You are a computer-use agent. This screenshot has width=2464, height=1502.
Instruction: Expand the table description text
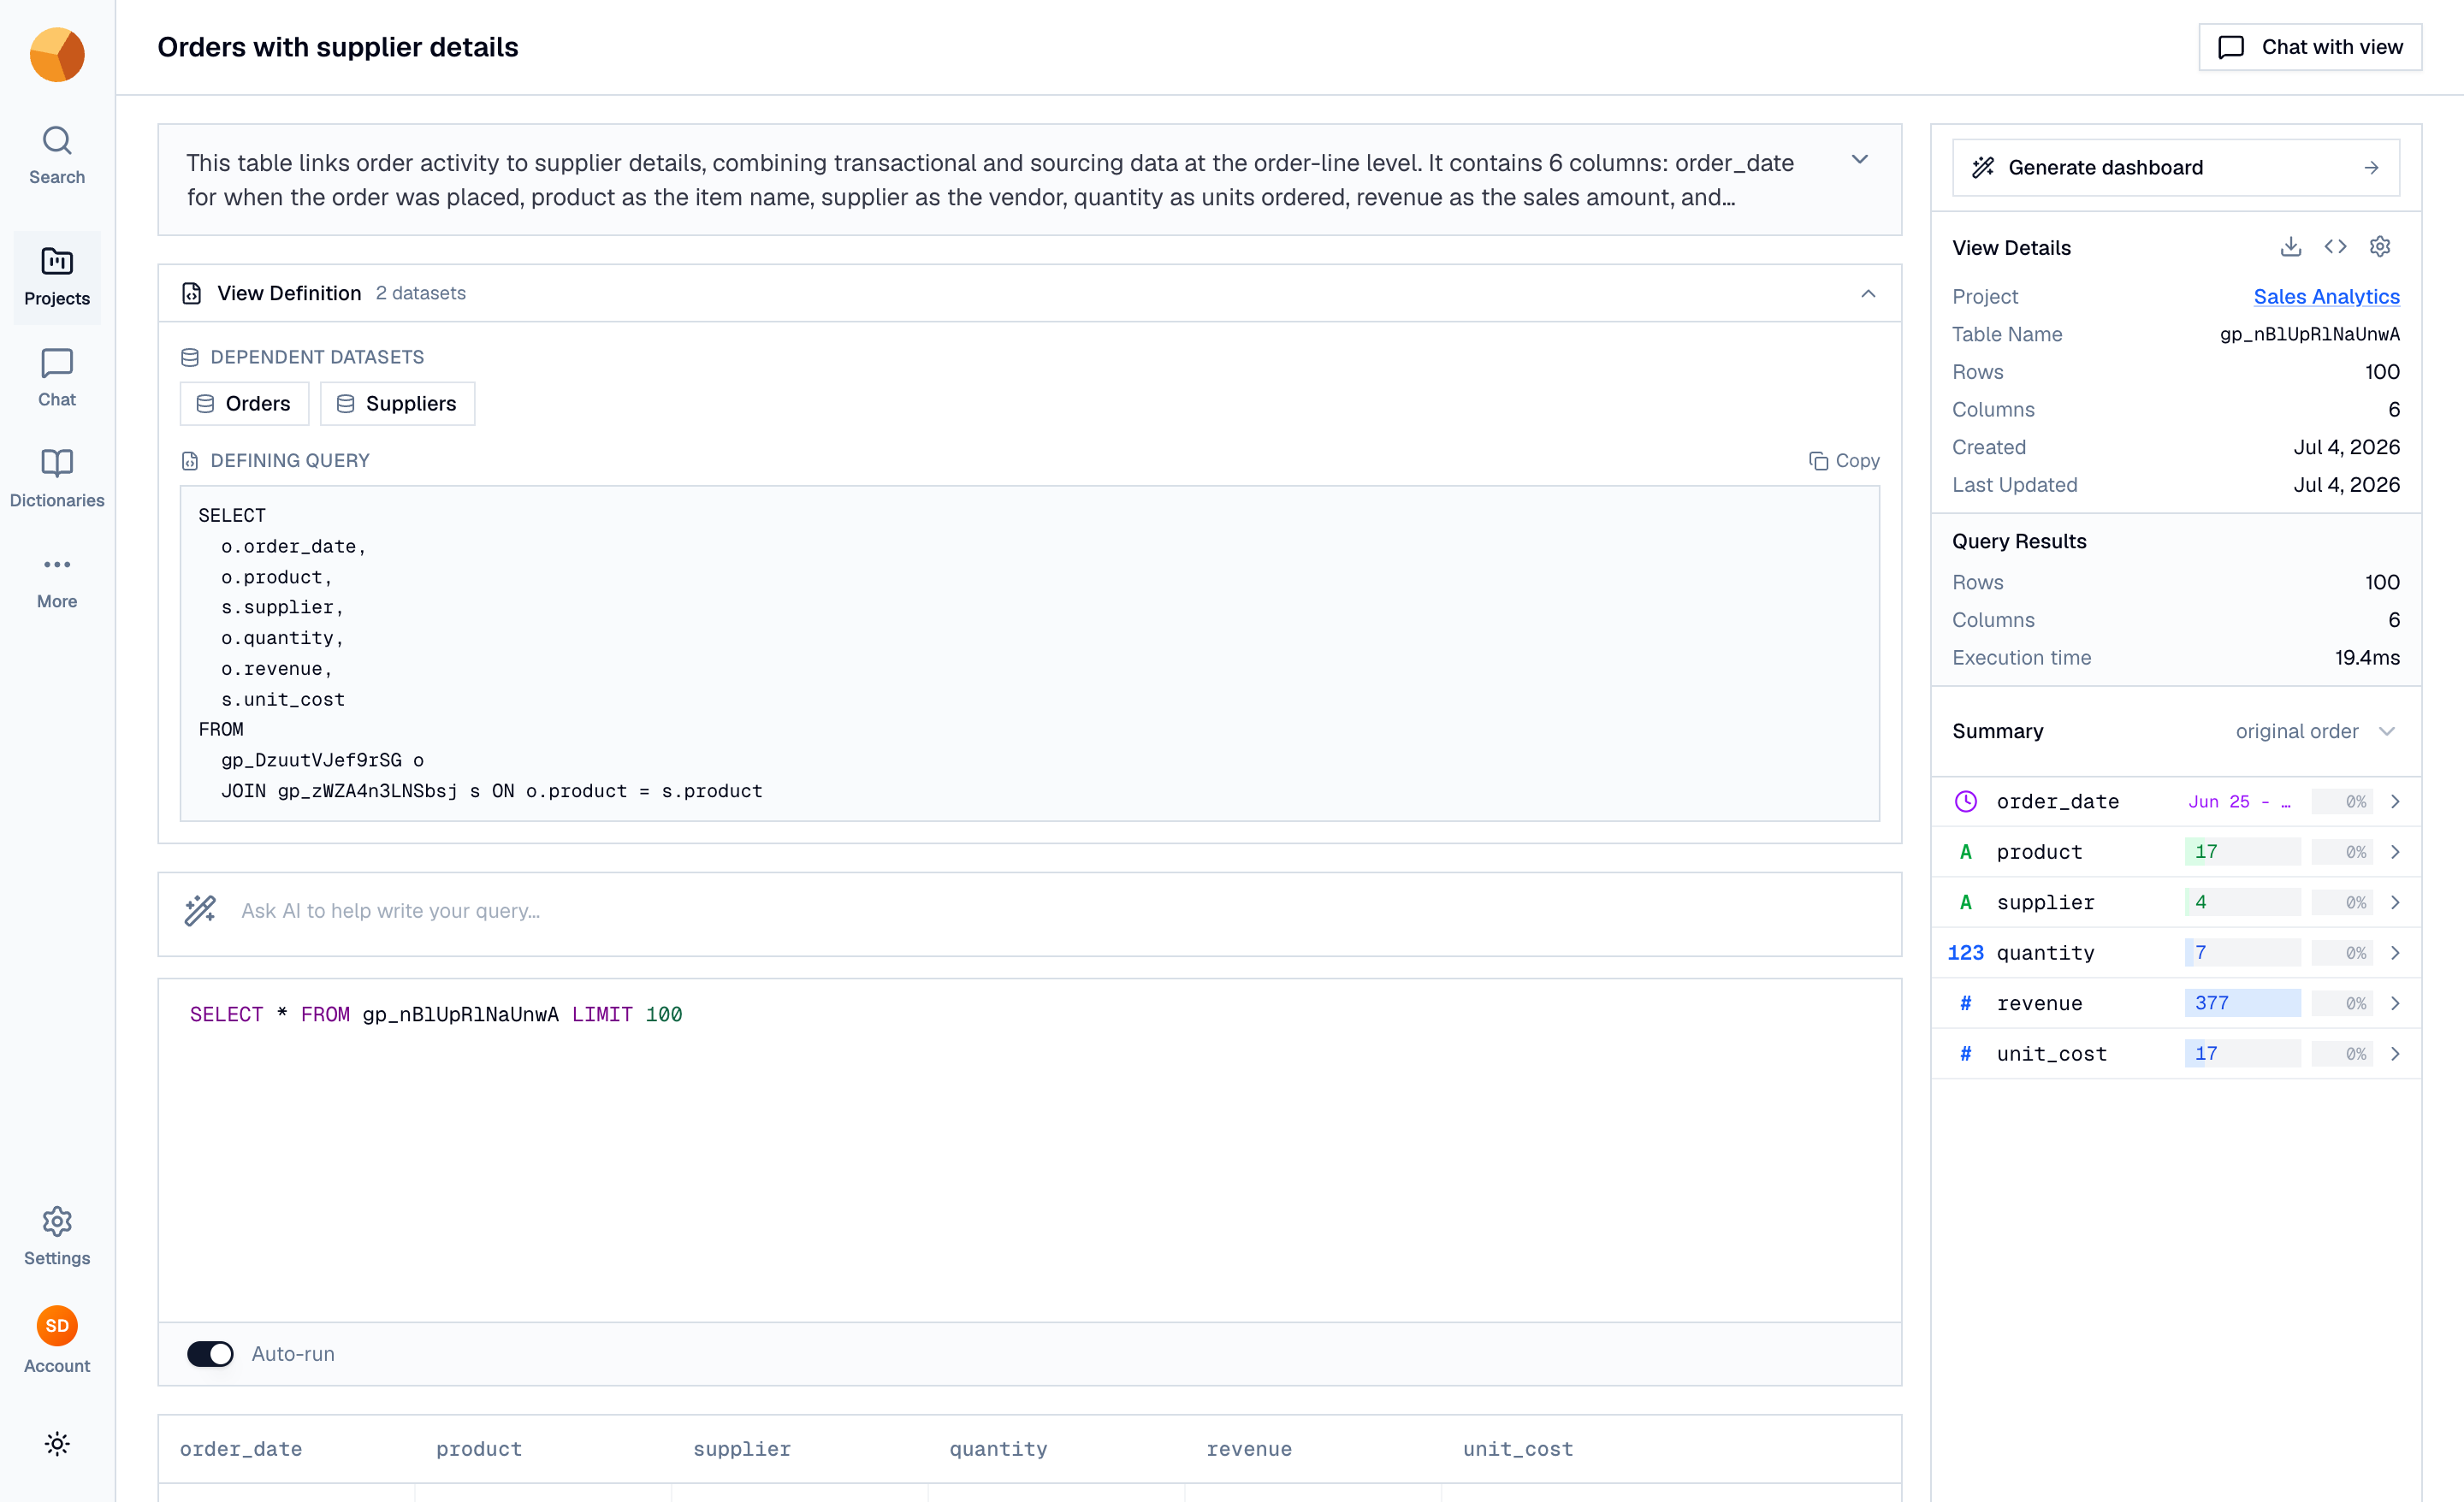[1859, 160]
